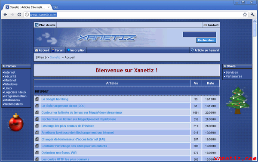Viewport: 258px width, 162px height.
Task: Click the site search input field
Action: click(200, 34)
